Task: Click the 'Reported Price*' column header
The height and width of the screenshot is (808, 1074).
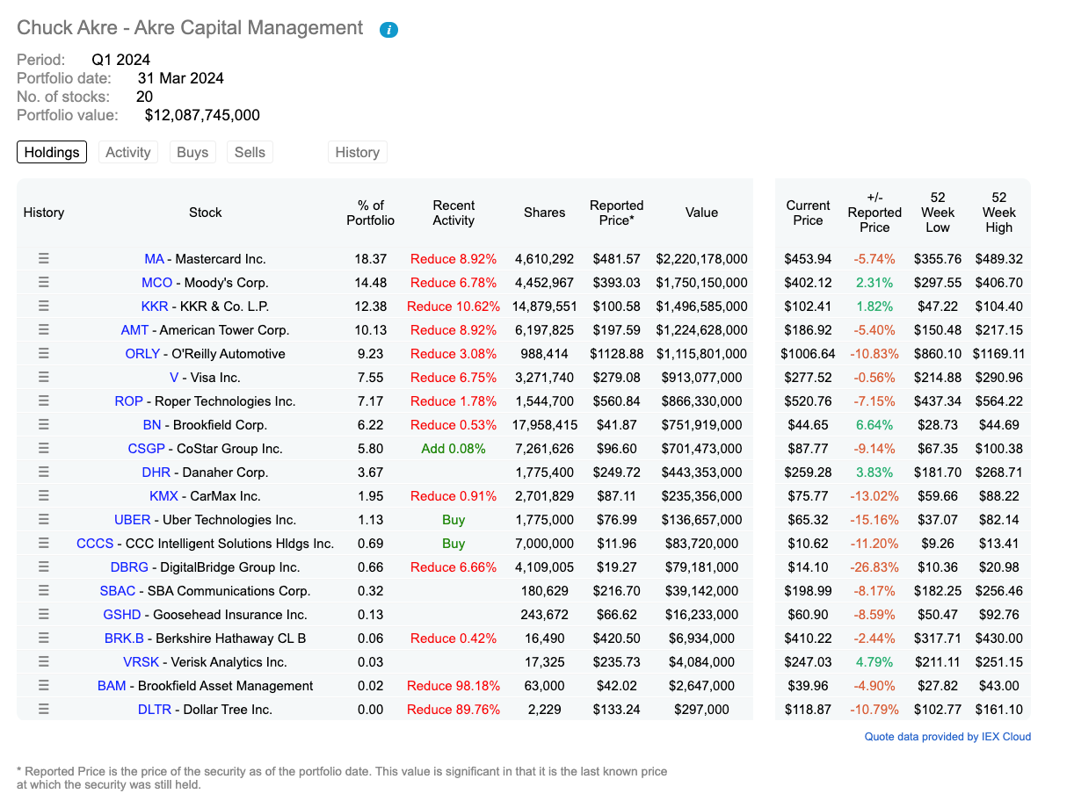Action: click(x=616, y=213)
